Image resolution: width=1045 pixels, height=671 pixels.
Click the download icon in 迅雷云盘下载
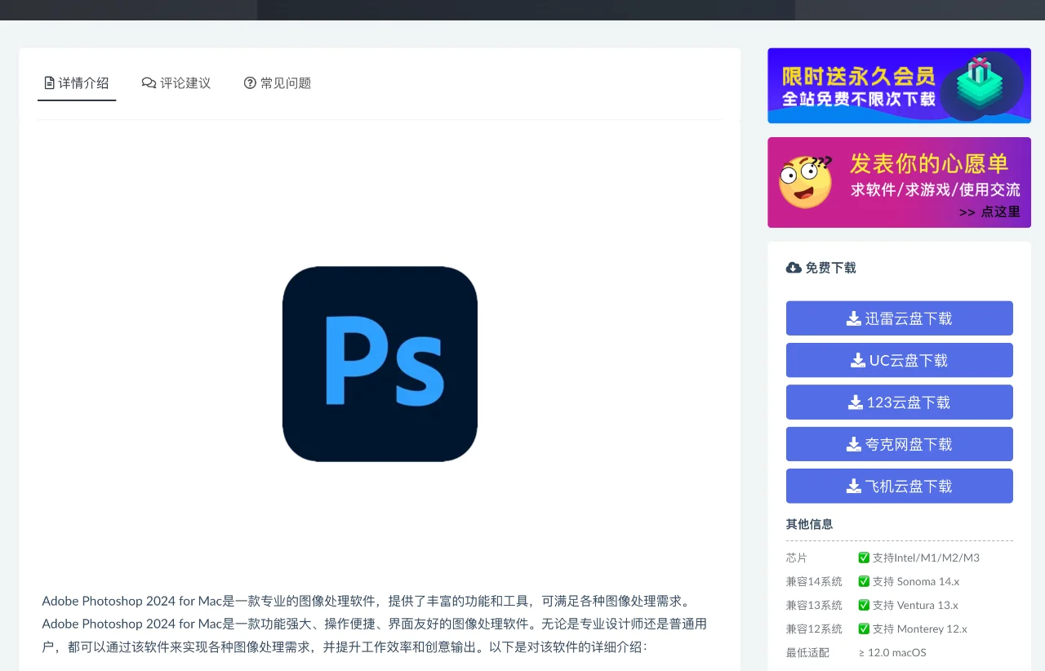click(854, 318)
